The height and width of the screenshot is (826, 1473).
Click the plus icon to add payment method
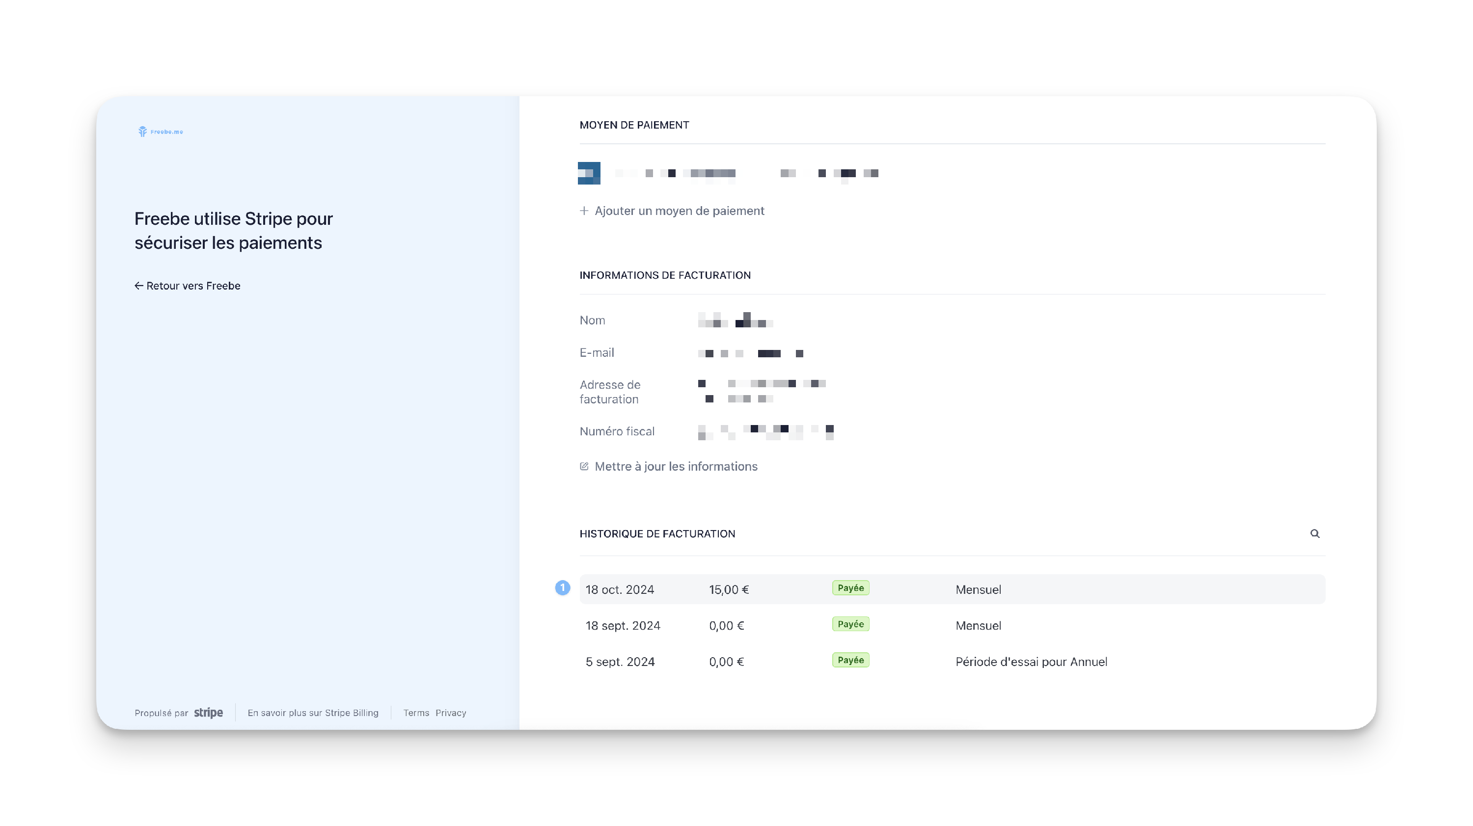[584, 211]
